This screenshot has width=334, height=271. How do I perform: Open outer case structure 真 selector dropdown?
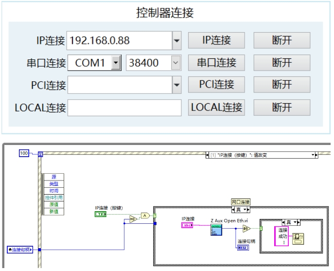tap(245, 210)
